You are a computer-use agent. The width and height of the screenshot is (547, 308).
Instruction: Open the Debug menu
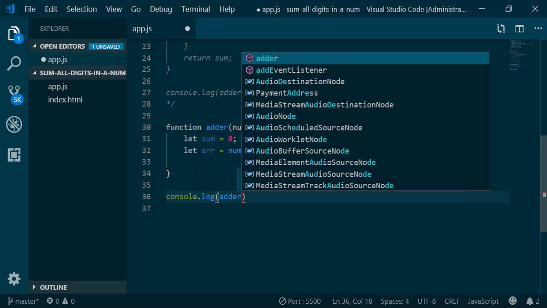tap(161, 9)
